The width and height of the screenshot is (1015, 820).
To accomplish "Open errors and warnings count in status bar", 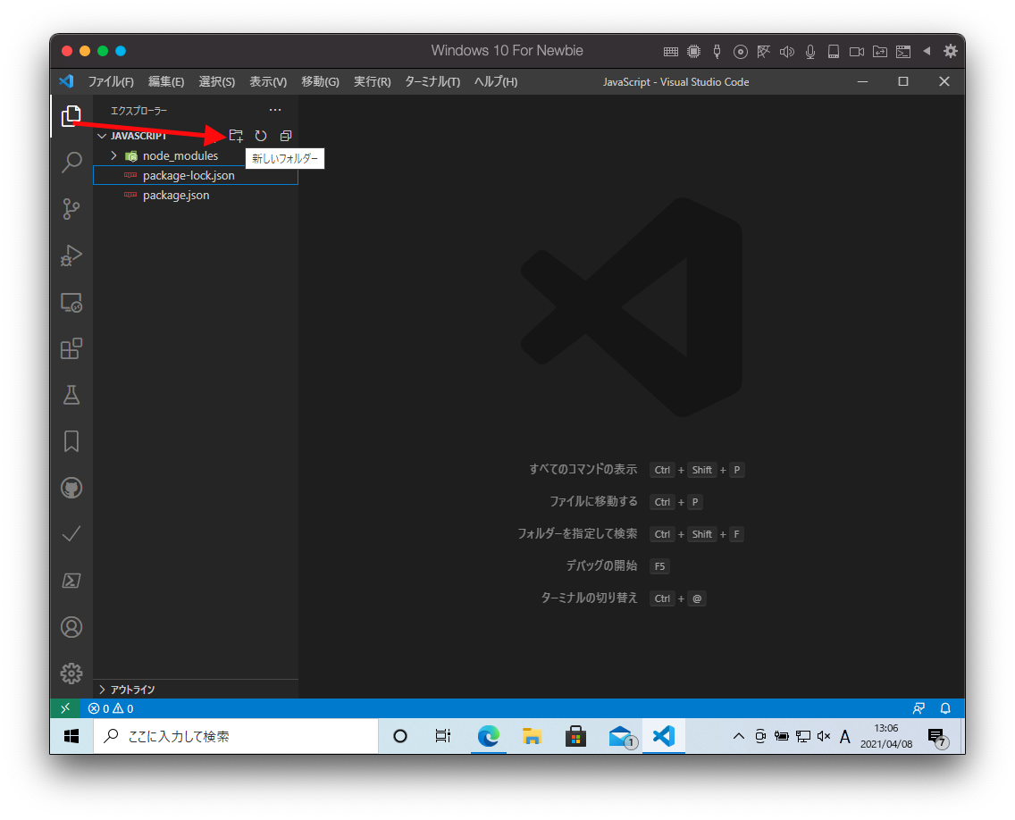I will pos(111,708).
